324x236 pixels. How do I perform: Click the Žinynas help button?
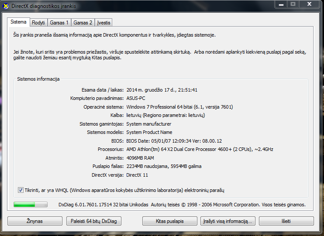point(35,221)
